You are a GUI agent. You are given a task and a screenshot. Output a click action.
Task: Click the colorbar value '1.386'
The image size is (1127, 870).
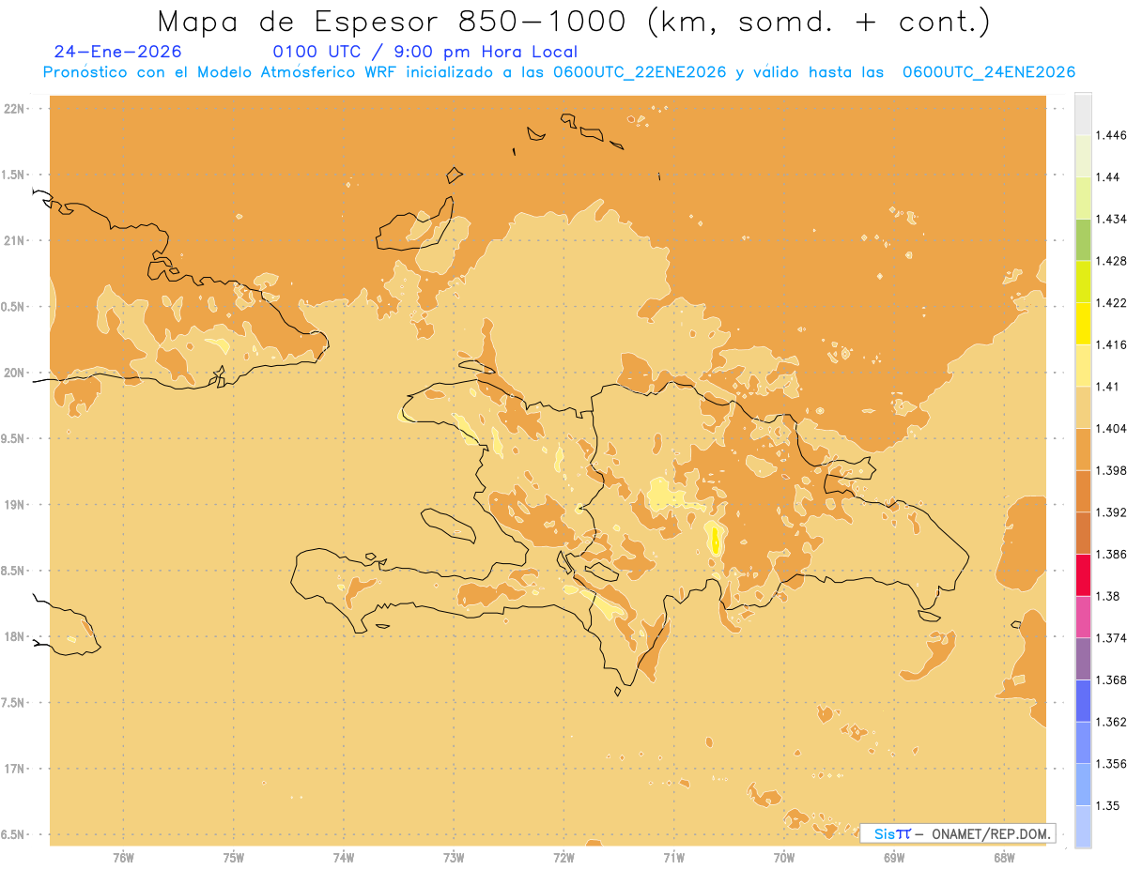click(x=1112, y=554)
